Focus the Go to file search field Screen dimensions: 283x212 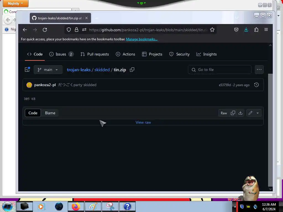[x=220, y=70]
